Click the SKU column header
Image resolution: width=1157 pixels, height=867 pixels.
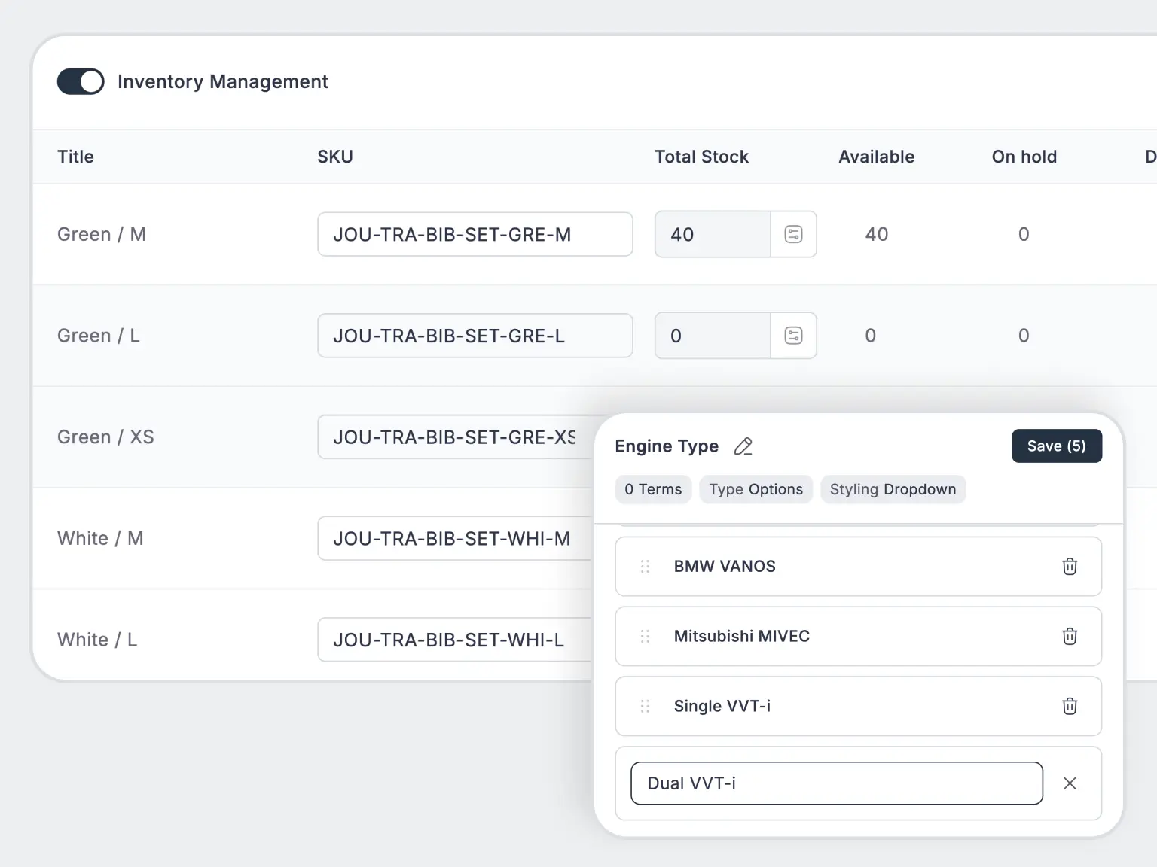[x=335, y=157]
